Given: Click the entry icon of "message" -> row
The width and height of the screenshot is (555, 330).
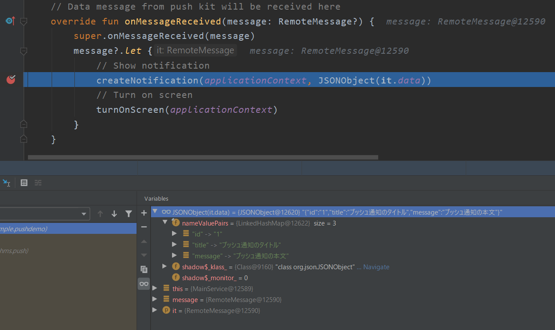Looking at the screenshot, I should tap(186, 256).
